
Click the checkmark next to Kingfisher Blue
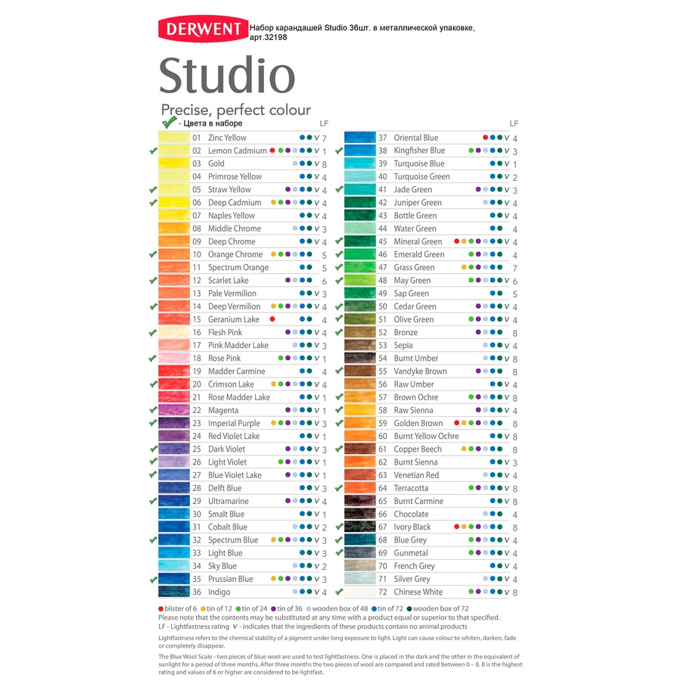tap(339, 151)
